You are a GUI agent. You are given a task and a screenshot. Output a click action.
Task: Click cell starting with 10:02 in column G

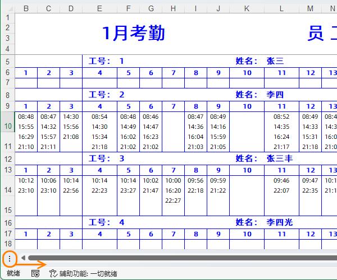click(x=151, y=195)
